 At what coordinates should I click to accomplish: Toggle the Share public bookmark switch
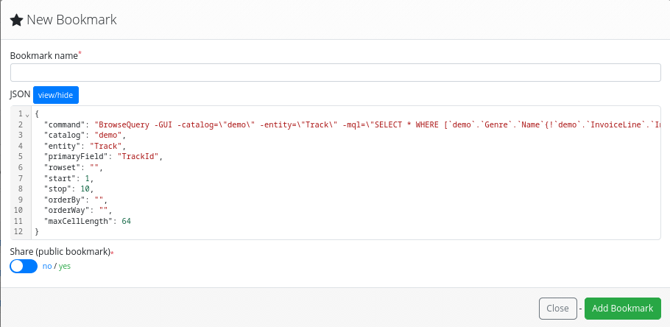tap(24, 266)
